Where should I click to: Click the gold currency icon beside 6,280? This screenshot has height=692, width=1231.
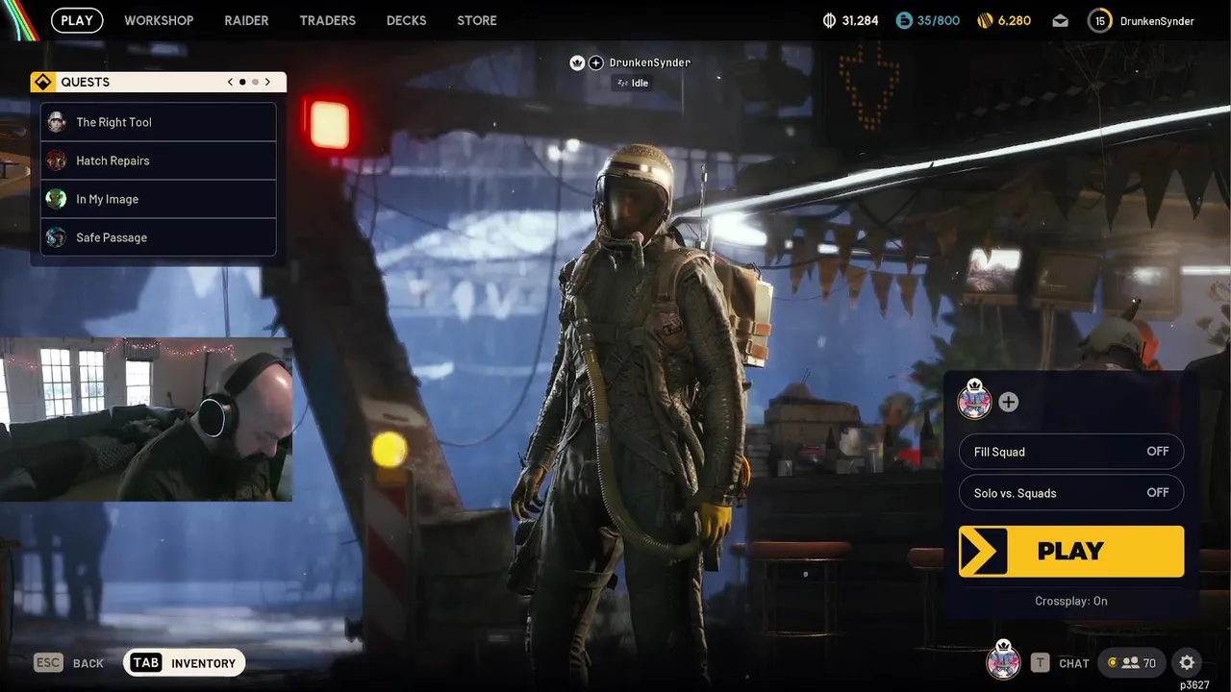point(984,20)
